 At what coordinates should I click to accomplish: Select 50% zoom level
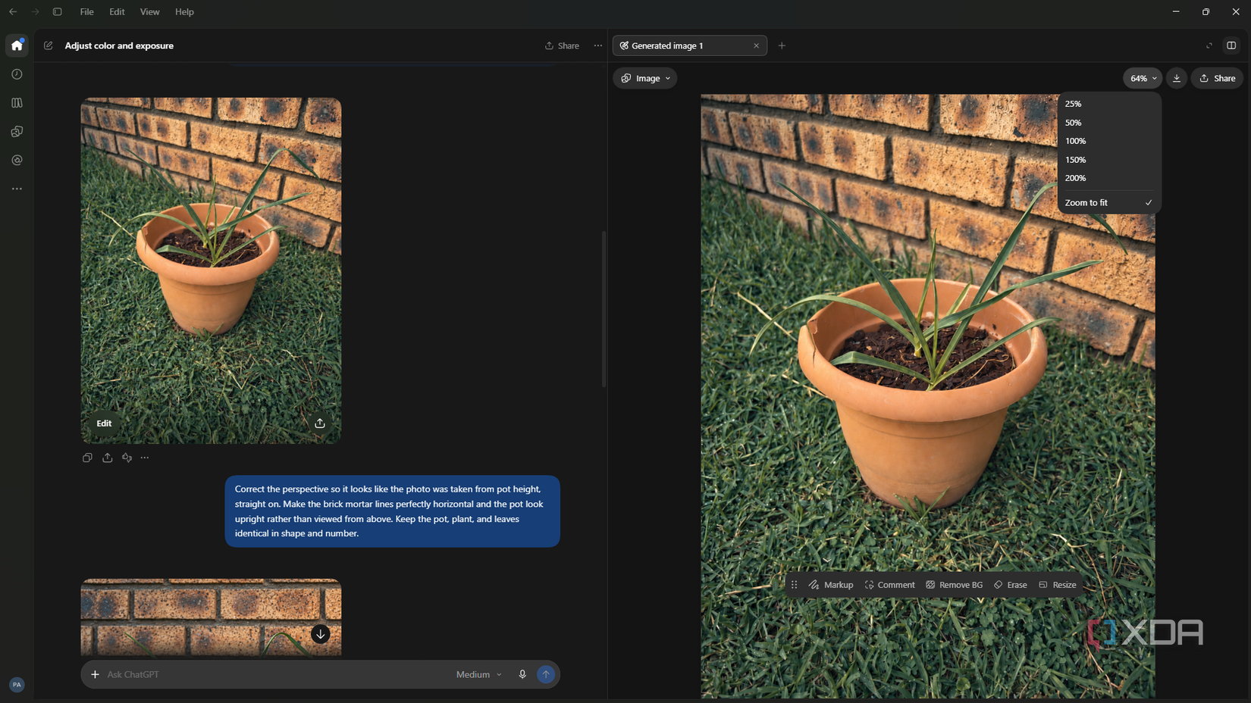point(1109,123)
